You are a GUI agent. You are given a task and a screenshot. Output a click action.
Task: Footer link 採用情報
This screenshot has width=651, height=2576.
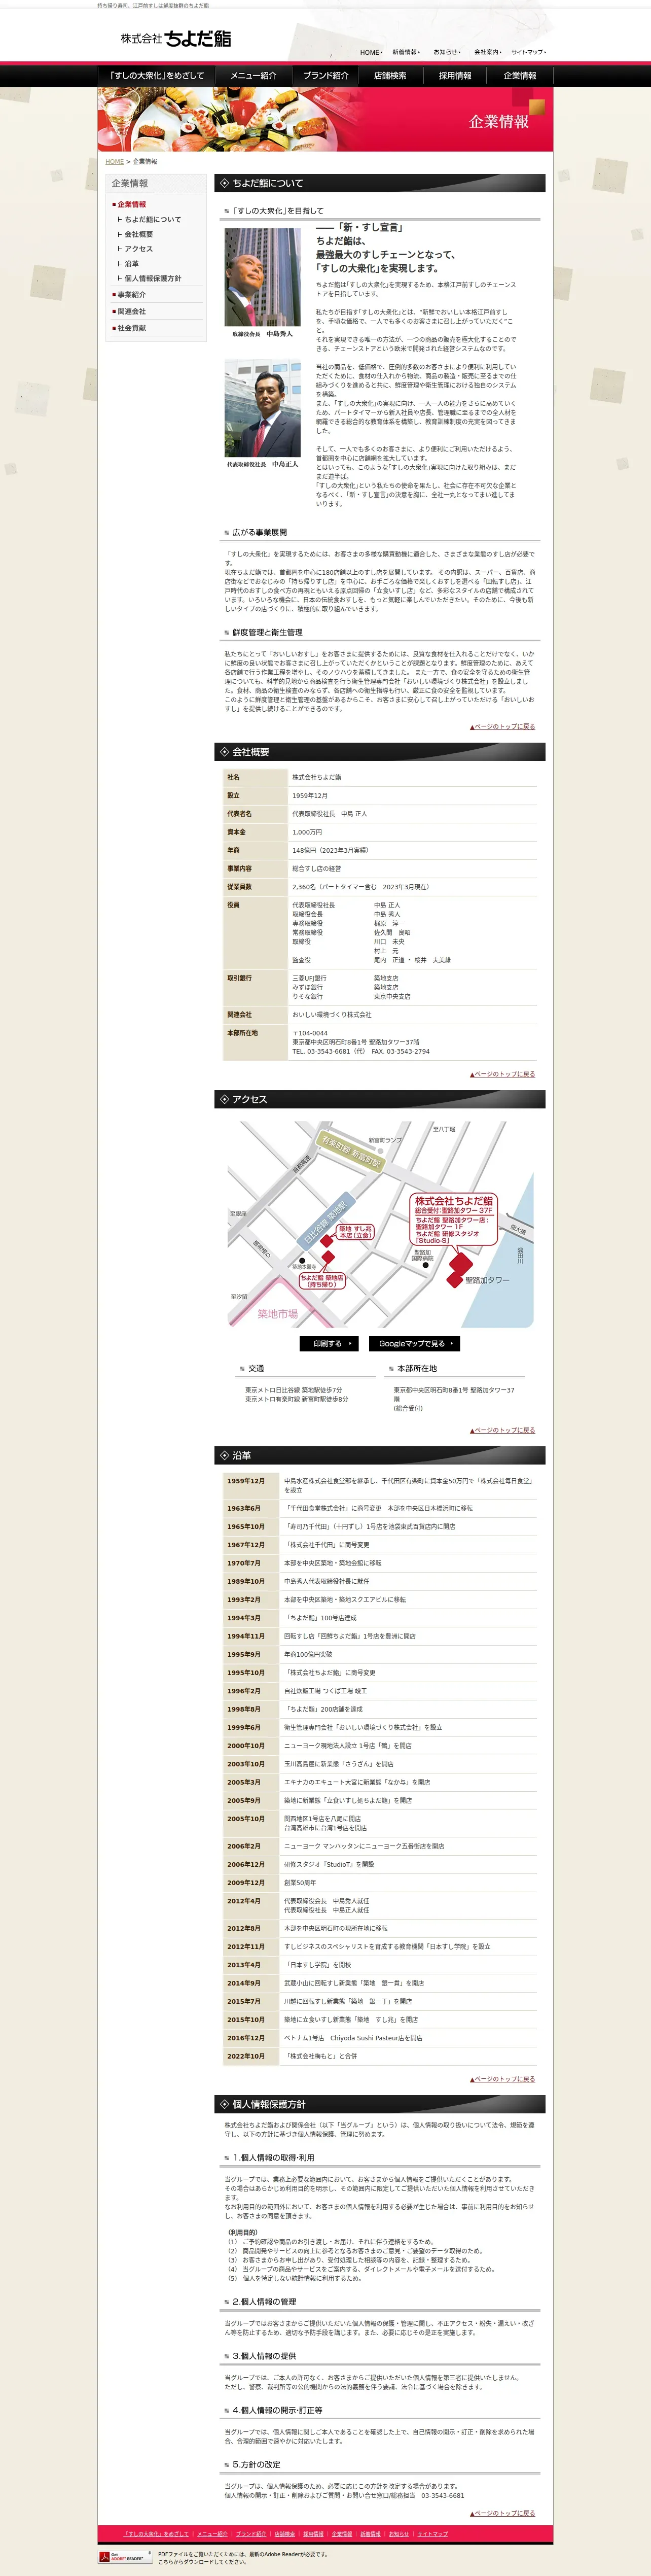313,2534
